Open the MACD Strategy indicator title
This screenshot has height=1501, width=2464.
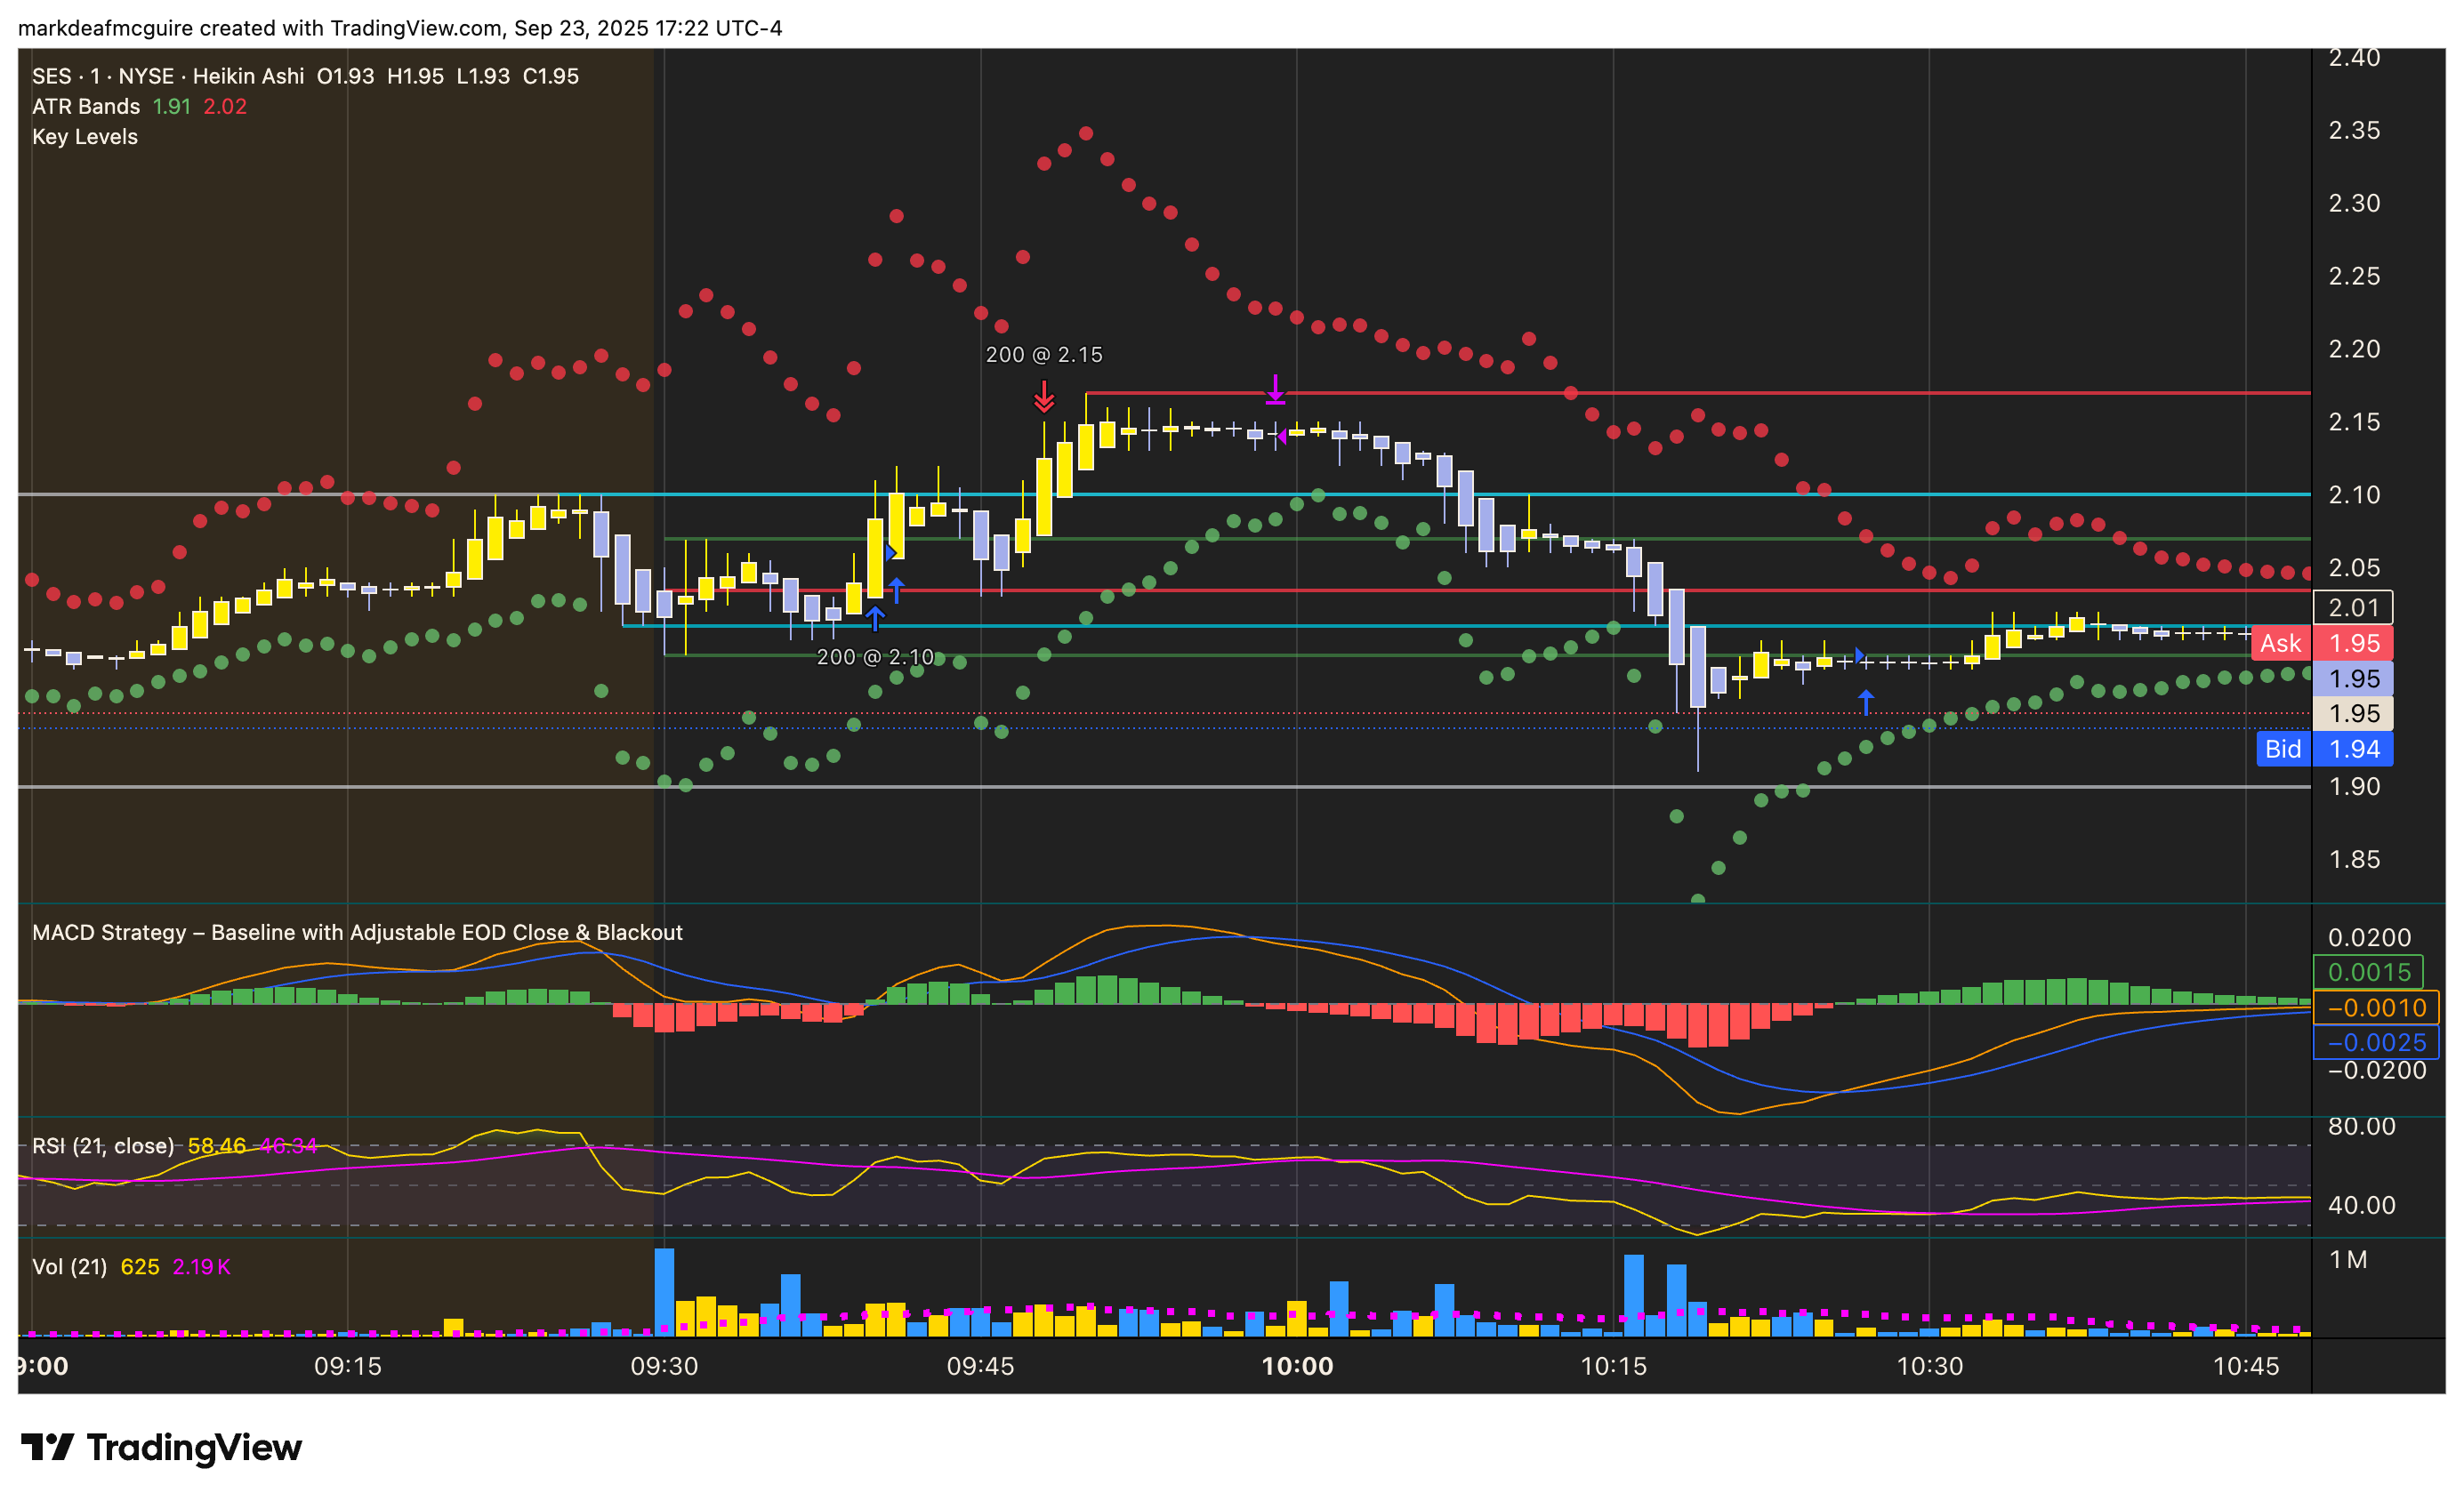[357, 933]
